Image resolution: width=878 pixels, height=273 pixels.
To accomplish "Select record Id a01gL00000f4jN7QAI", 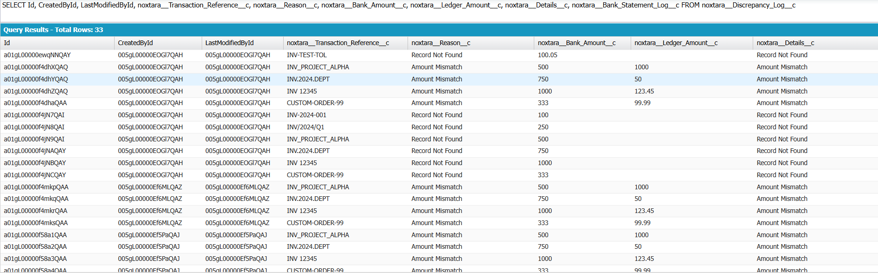I will (34, 115).
